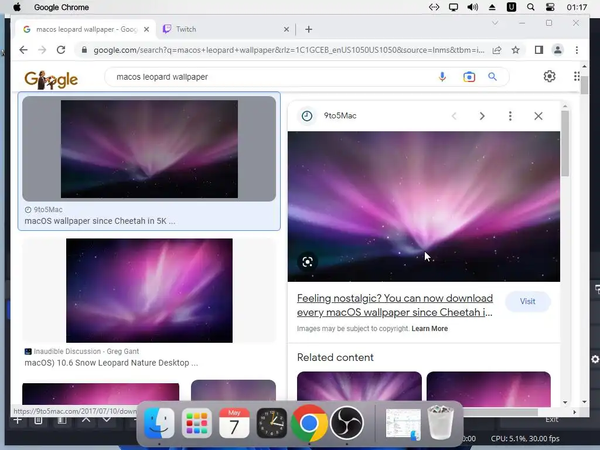This screenshot has width=600, height=450.
Task: Bookmark this tab with star
Action: click(x=516, y=50)
